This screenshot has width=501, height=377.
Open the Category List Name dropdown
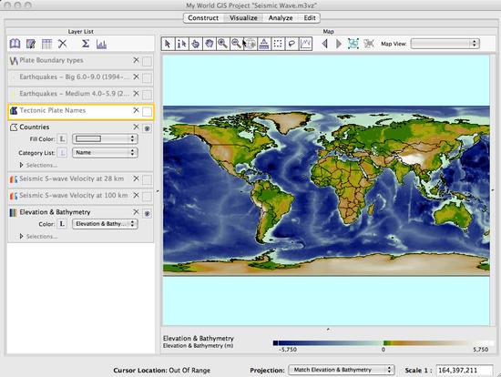coord(105,152)
